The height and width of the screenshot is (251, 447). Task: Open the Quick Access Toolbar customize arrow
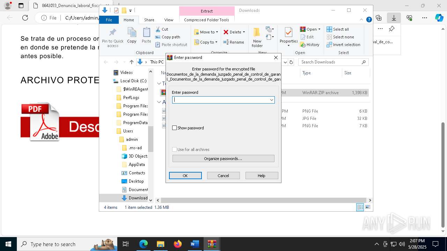(x=130, y=11)
